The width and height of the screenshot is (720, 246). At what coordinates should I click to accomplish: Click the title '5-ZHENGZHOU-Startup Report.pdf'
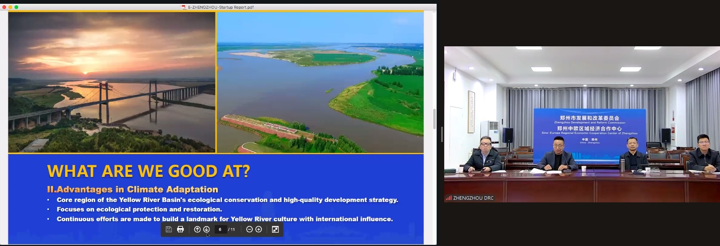[221, 7]
